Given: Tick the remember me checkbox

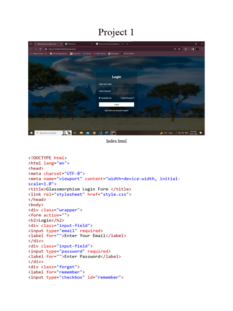Looking at the screenshot, I should coord(100,98).
